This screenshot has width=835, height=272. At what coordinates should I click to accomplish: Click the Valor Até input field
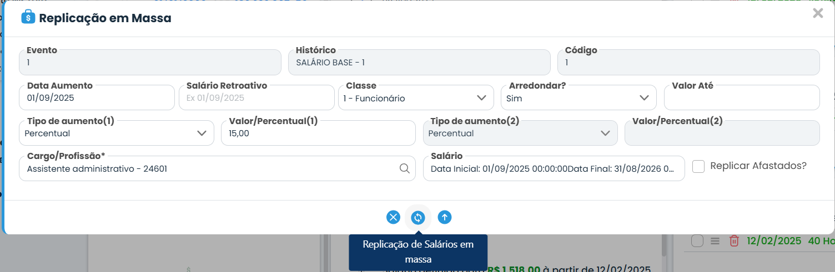pyautogui.click(x=742, y=98)
